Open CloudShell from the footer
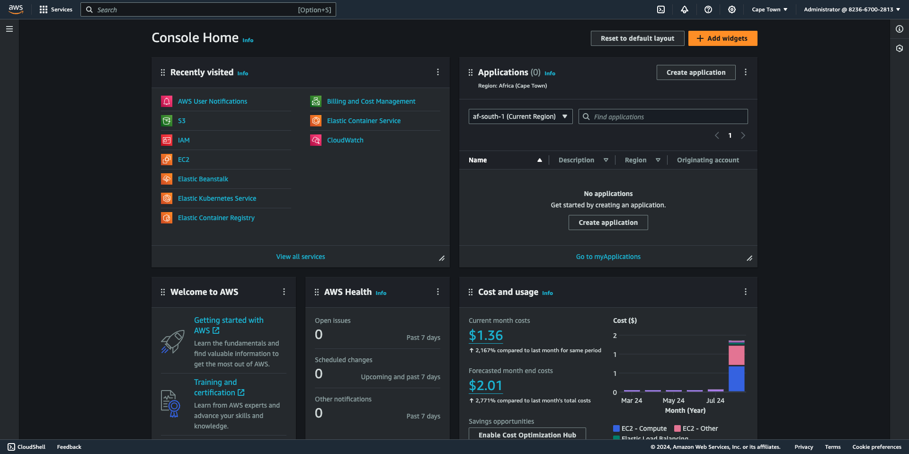 point(27,447)
